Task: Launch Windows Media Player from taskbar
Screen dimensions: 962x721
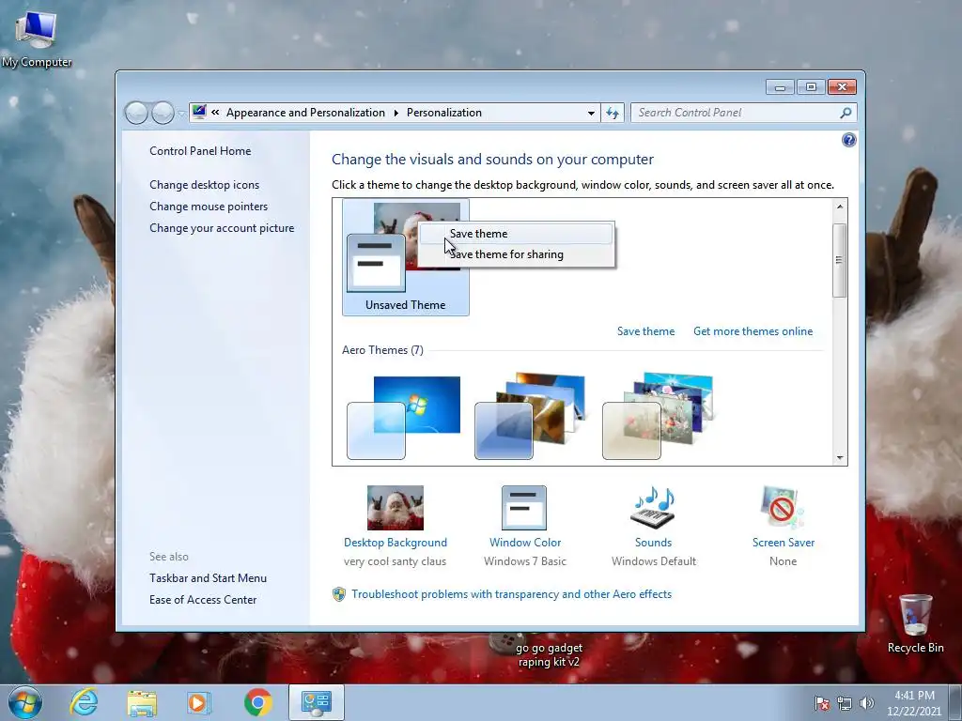Action: pos(198,702)
